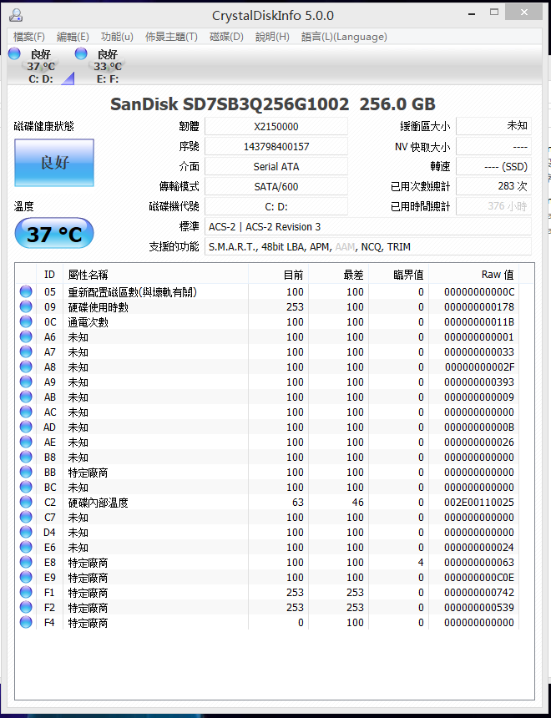The width and height of the screenshot is (551, 718).
Task: Click raw value 000000000C0E in E9 row
Action: pyautogui.click(x=479, y=578)
